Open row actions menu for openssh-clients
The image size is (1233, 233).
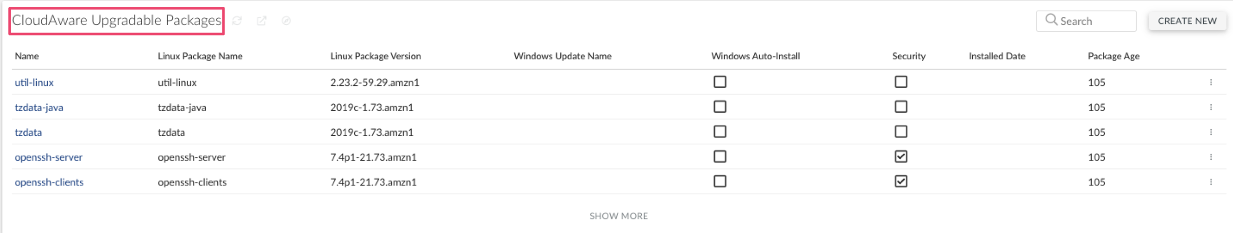[1211, 182]
